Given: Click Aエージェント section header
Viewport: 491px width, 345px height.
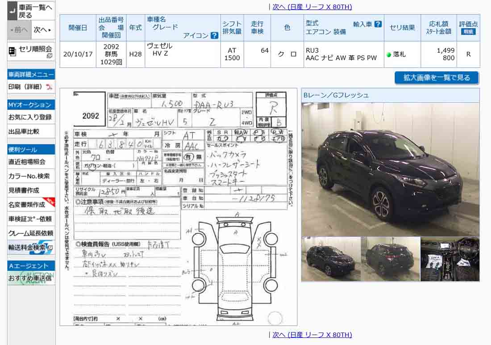Looking at the screenshot, I should pyautogui.click(x=31, y=266).
